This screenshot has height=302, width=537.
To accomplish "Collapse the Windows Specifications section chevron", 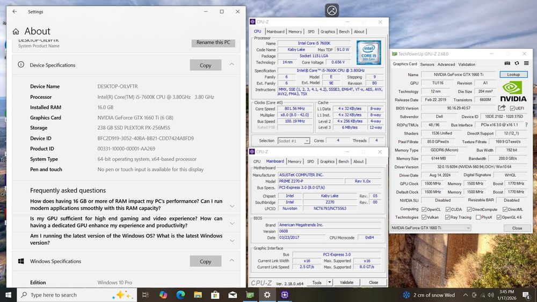I will (232, 260).
